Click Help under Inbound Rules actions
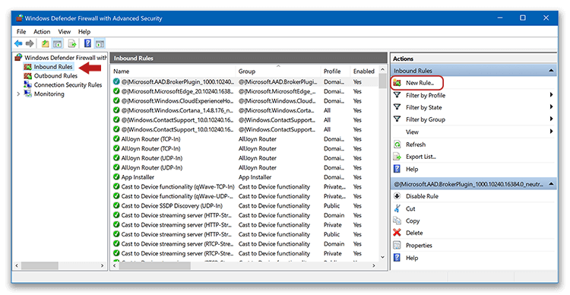The width and height of the screenshot is (570, 295). coord(412,169)
